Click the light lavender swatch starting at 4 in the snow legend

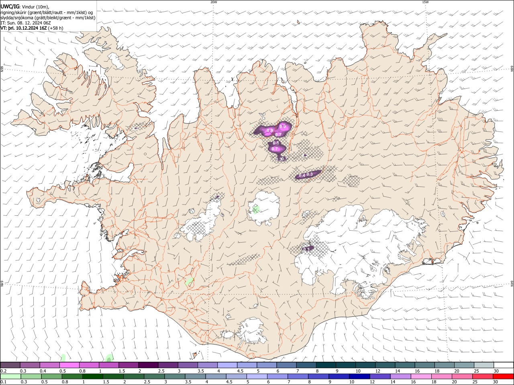click(x=227, y=365)
